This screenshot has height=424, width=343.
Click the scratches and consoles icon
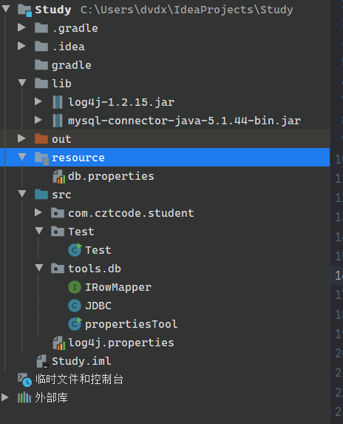24,380
